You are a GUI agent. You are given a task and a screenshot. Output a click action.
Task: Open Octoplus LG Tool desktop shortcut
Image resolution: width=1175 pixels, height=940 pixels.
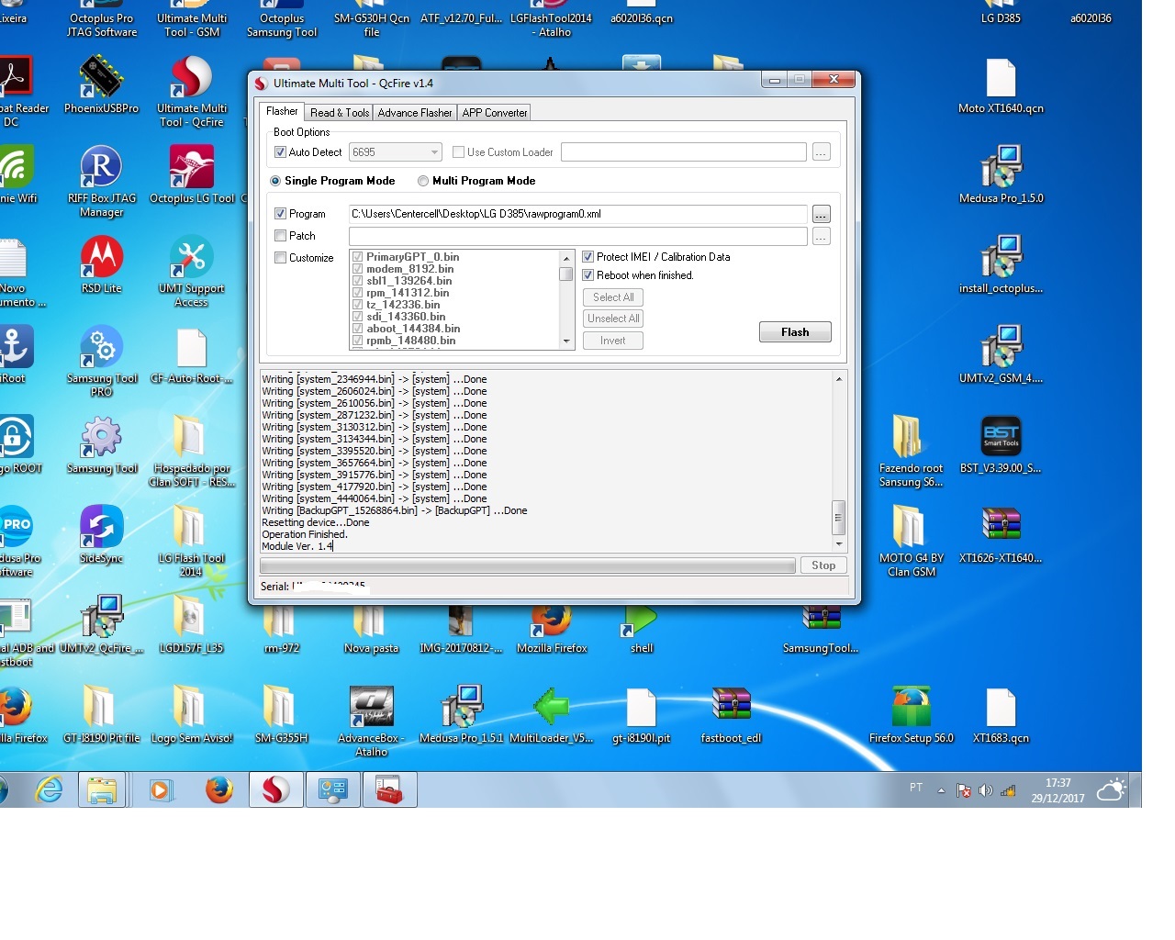[x=192, y=174]
